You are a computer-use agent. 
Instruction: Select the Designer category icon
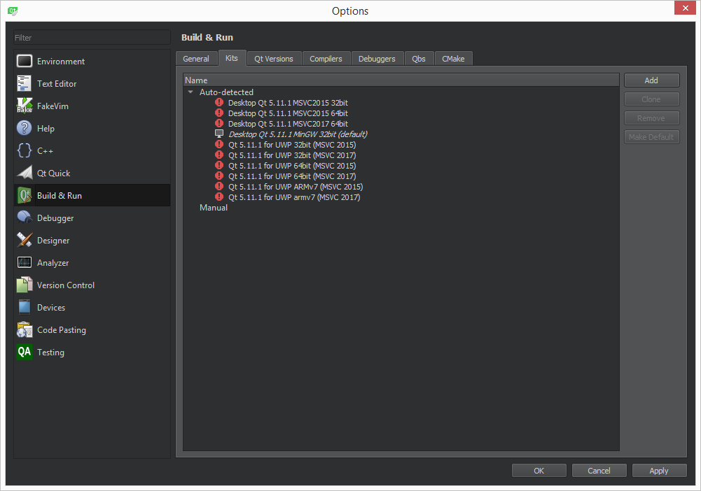[25, 241]
